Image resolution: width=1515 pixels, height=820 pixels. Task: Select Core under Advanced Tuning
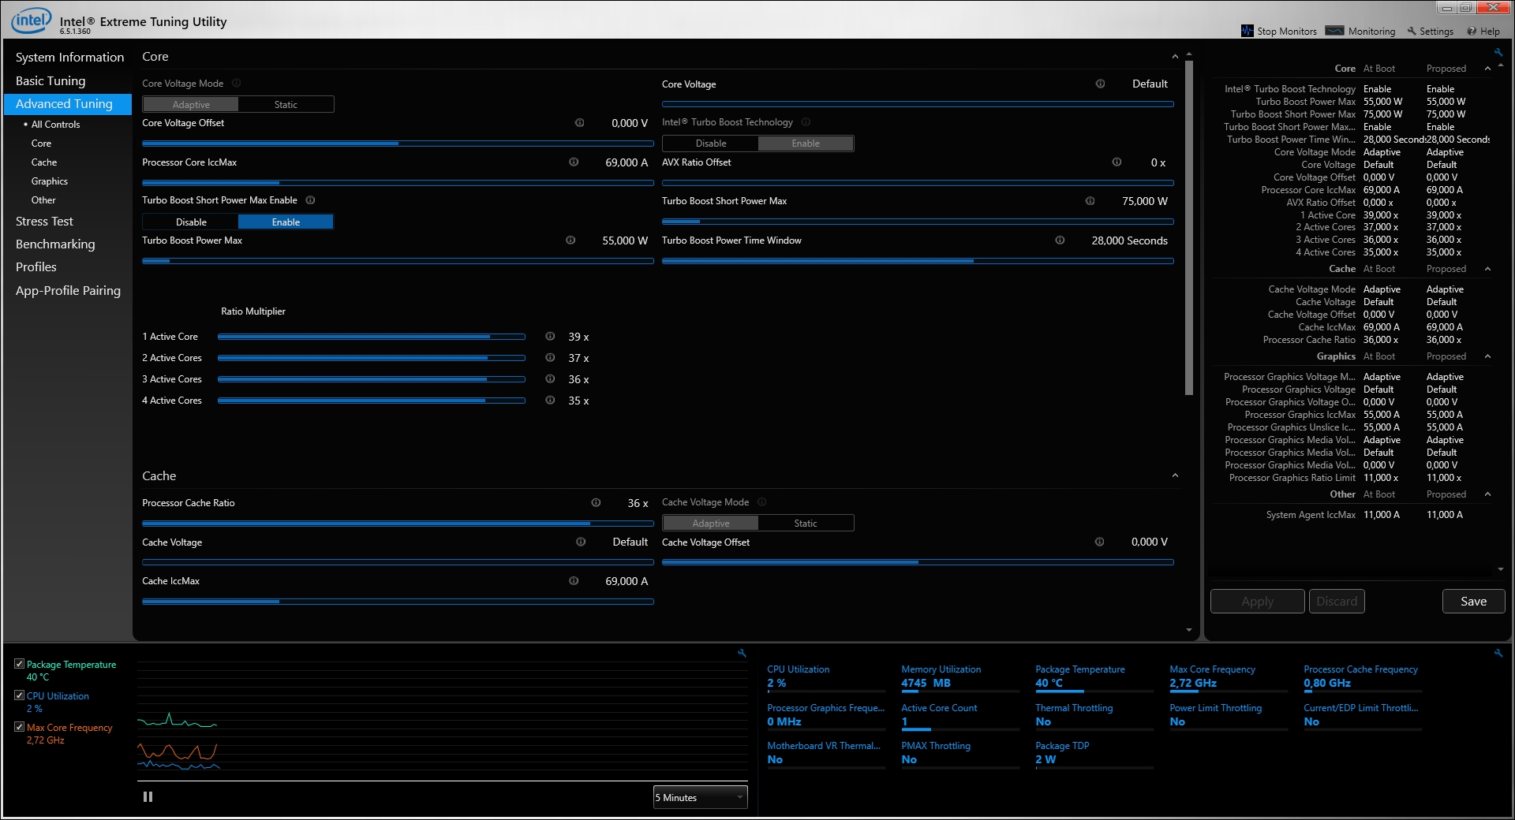coord(41,143)
